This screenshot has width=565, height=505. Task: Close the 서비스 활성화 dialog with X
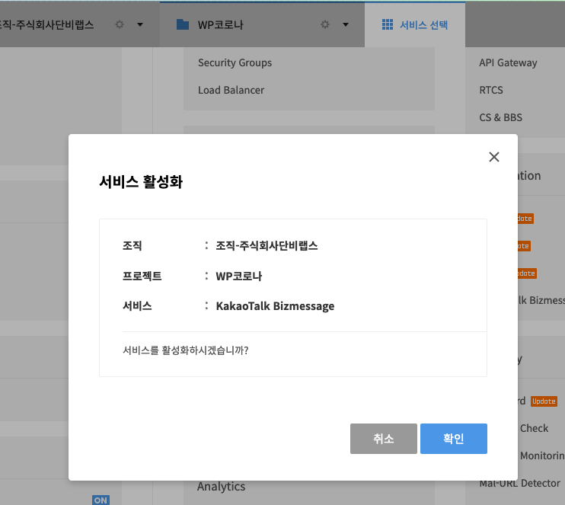(x=494, y=157)
